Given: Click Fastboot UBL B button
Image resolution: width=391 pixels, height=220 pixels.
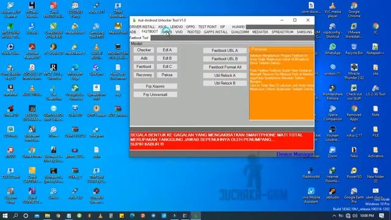Looking at the screenshot, I should (x=225, y=59).
